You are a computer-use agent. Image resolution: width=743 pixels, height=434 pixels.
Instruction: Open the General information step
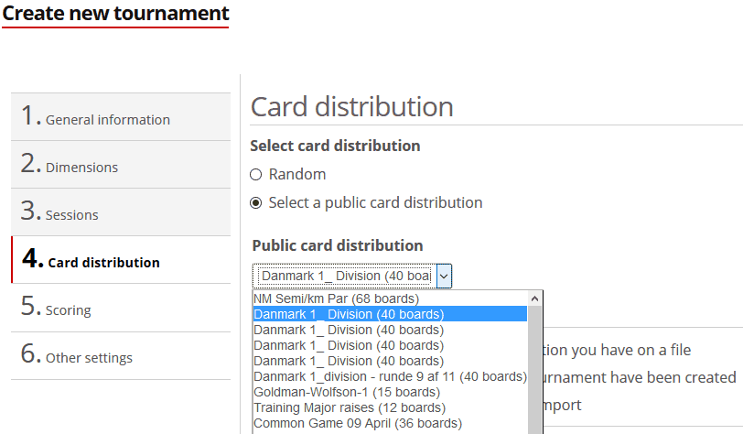coord(108,118)
